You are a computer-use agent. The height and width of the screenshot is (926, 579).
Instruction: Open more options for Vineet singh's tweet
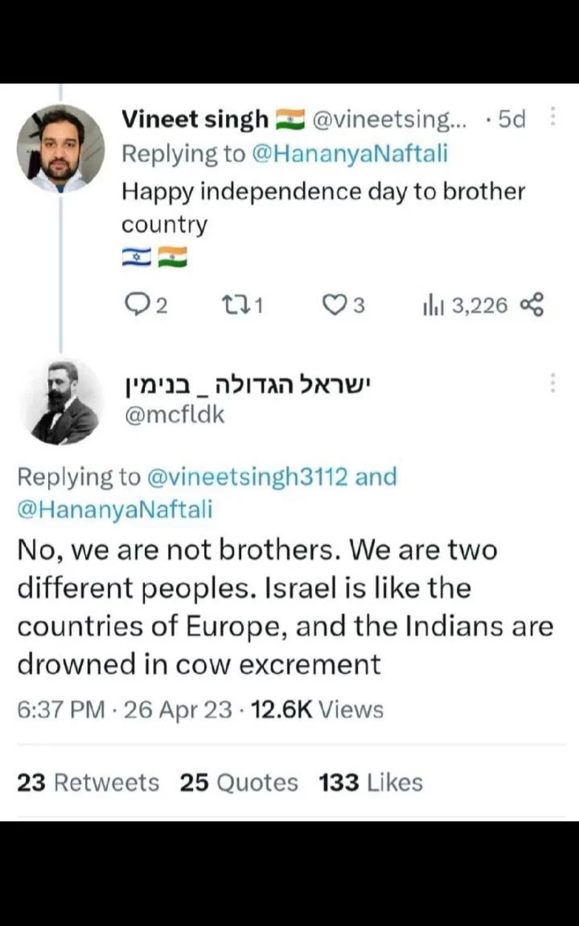point(552,118)
